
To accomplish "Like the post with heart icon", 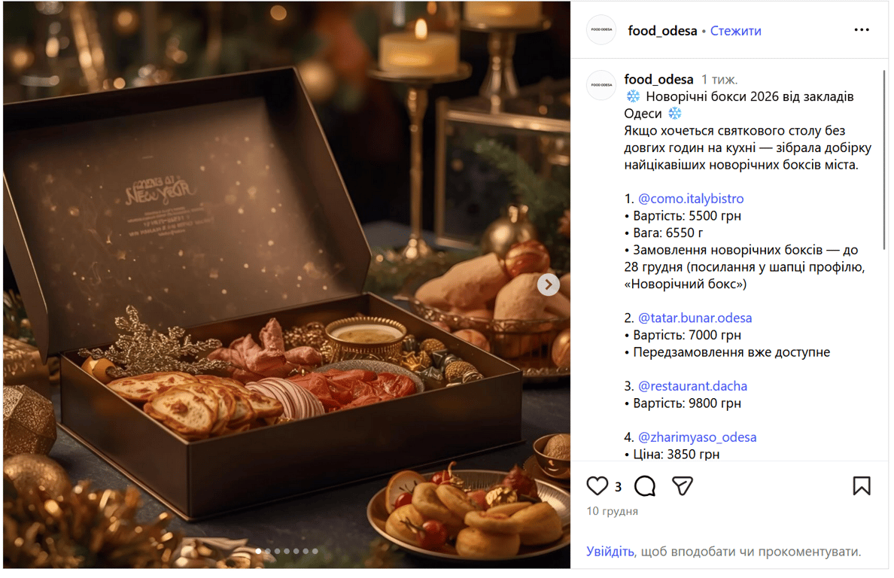I will pyautogui.click(x=598, y=486).
